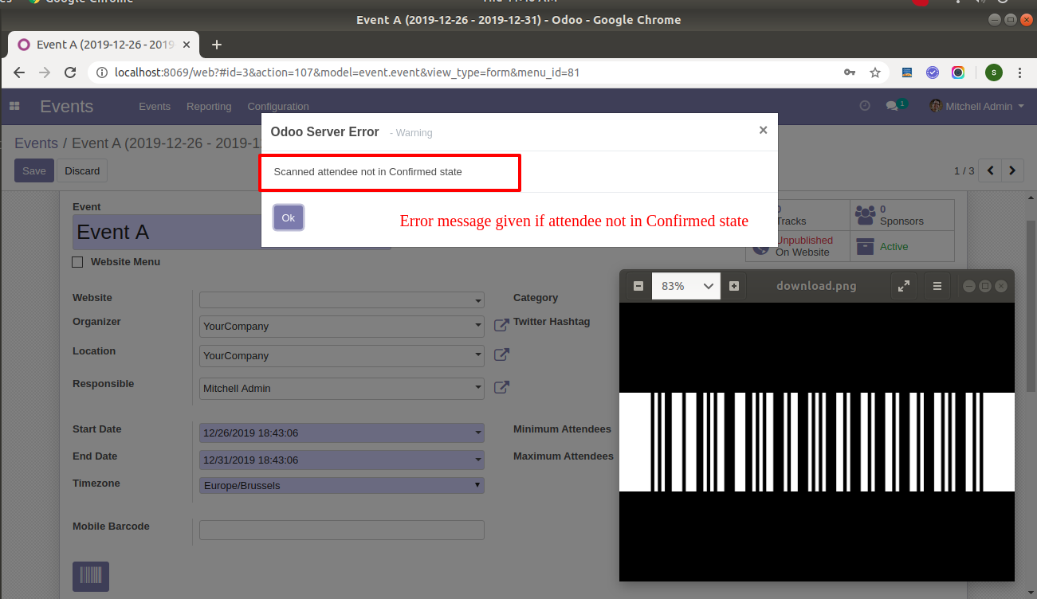Go back in Chrome
Screen dimensions: 1037x599
pos(19,72)
